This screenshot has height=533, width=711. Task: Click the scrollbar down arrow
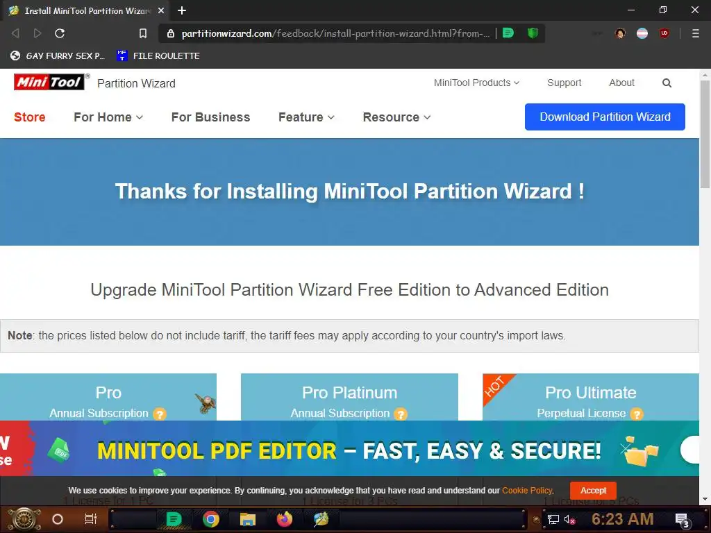[x=705, y=500]
